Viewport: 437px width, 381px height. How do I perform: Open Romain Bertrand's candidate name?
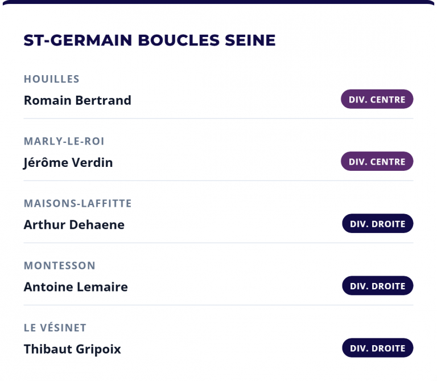click(x=77, y=100)
